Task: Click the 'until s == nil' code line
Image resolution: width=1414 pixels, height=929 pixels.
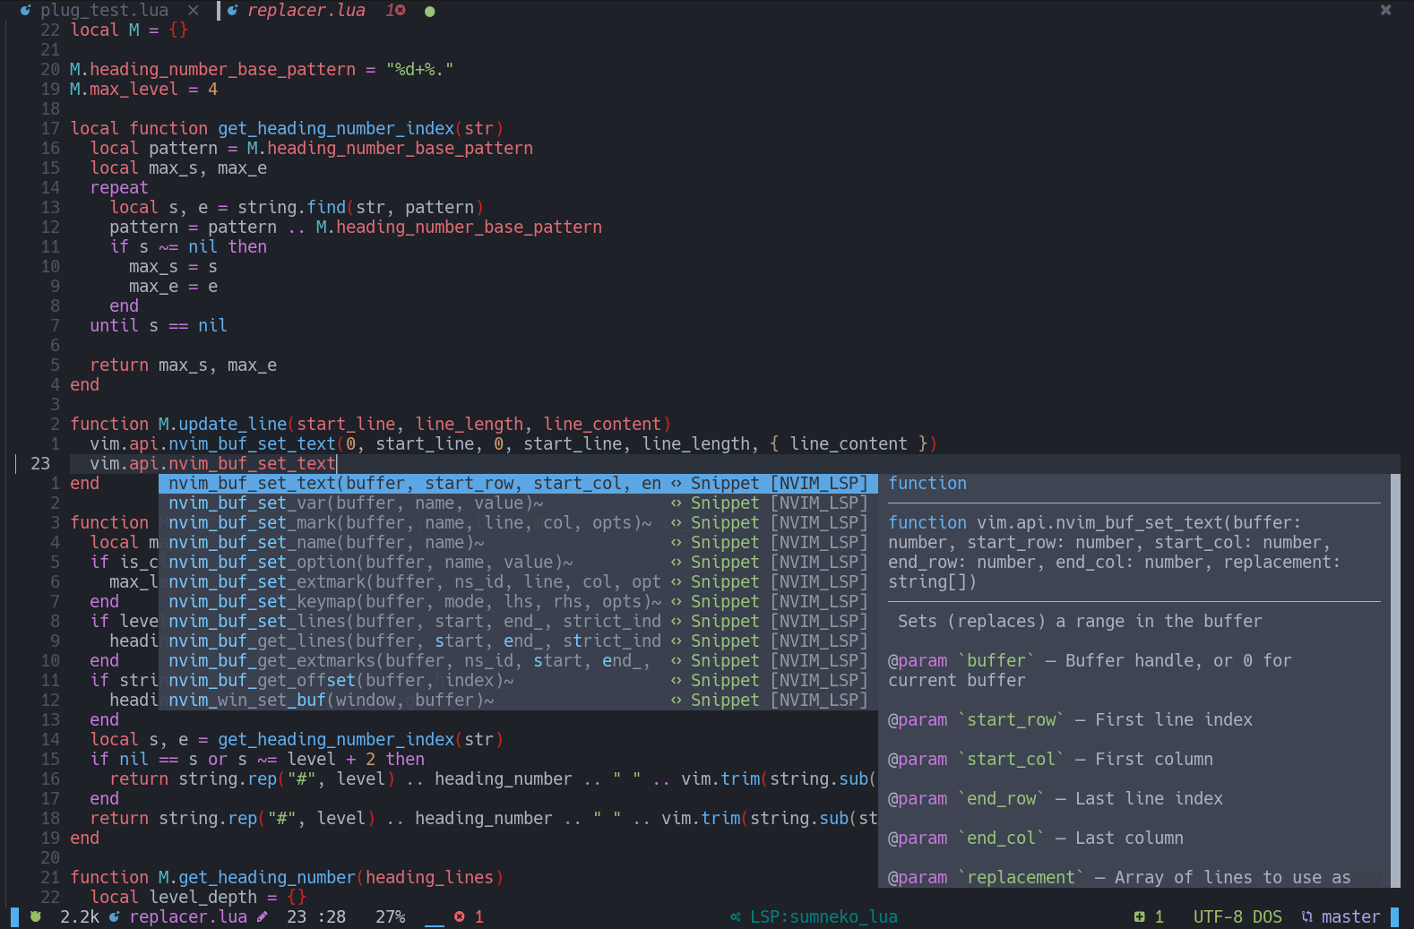Action: coord(159,325)
